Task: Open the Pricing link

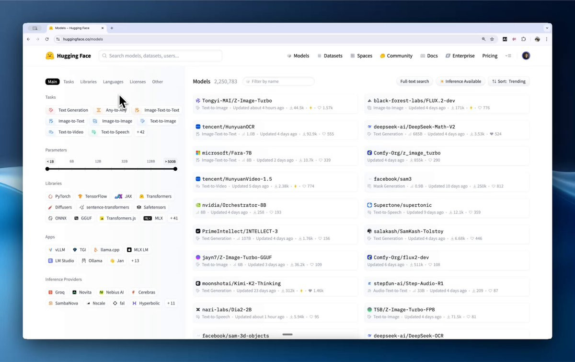Action: click(x=490, y=56)
